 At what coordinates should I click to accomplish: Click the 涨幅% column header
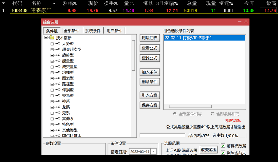(x=70, y=3)
